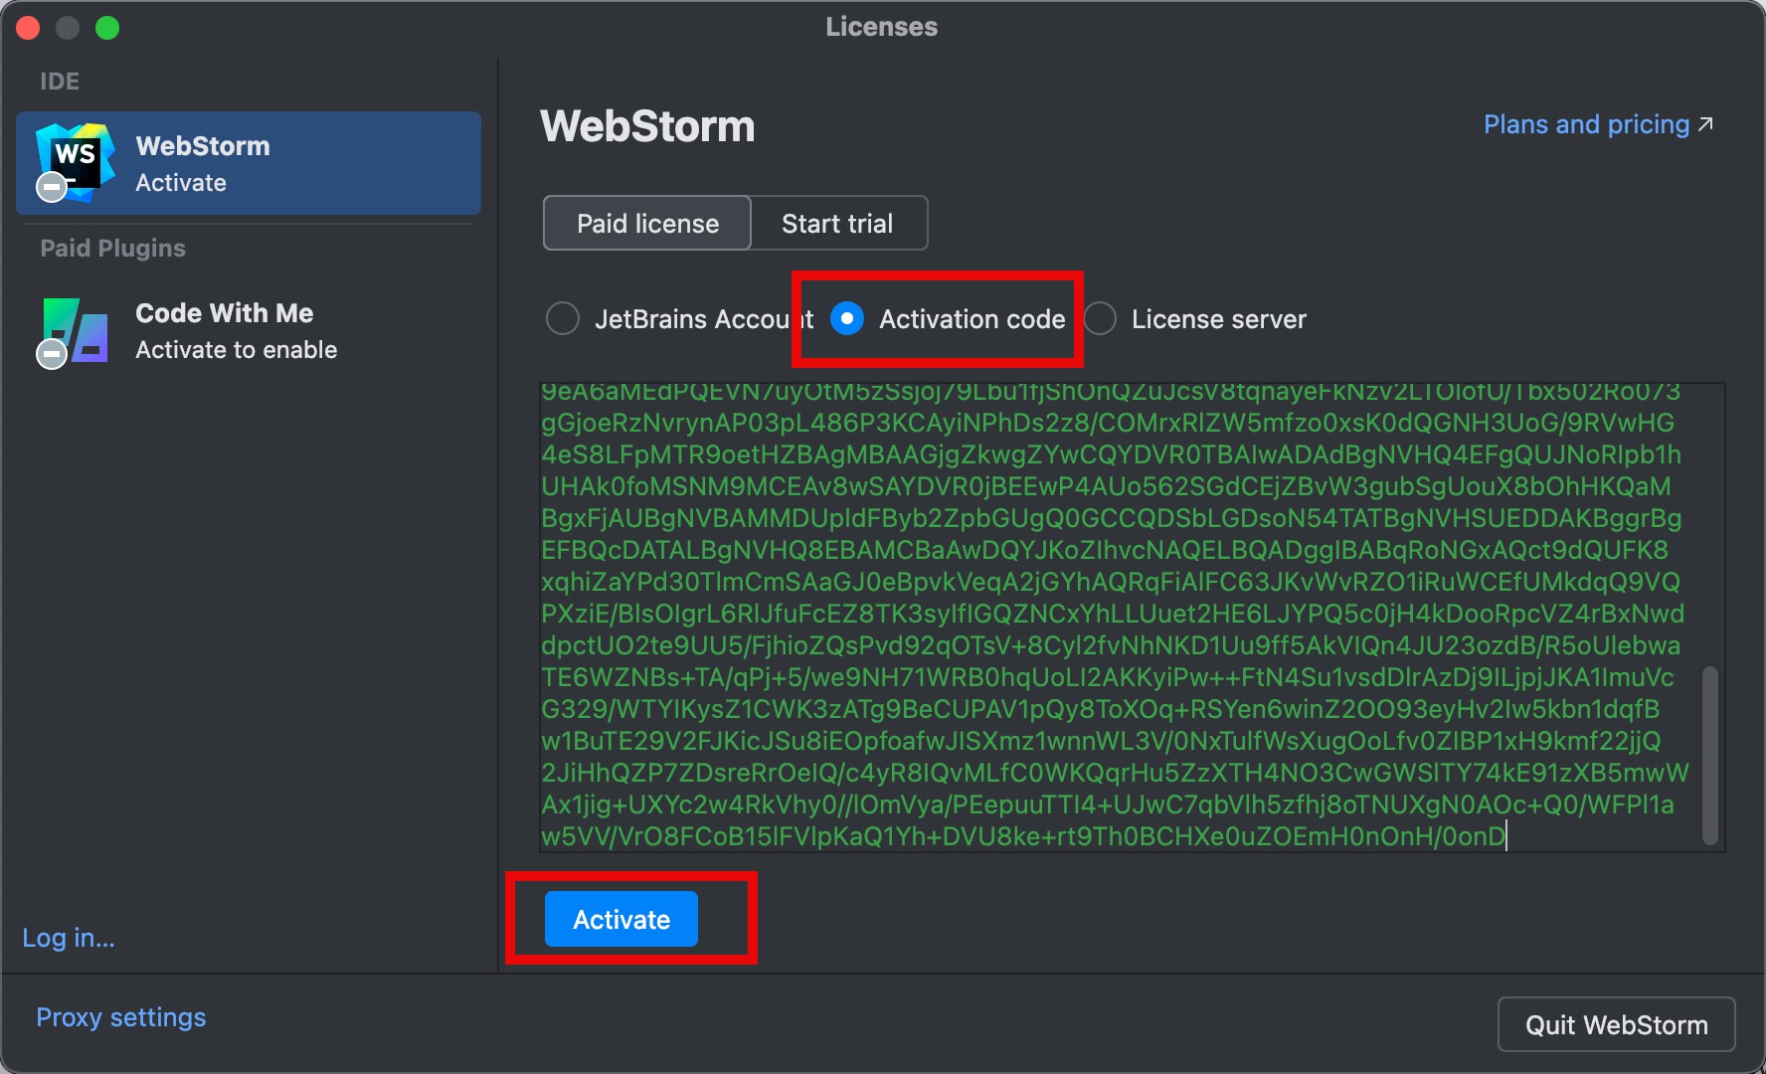
Task: Click the minus badge on Code With Me icon
Action: (x=51, y=354)
